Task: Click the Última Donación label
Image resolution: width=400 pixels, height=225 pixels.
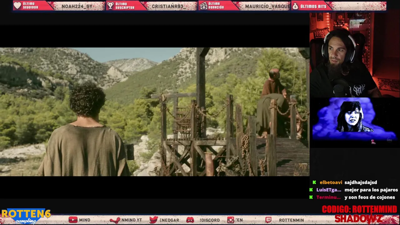Action: (216, 6)
